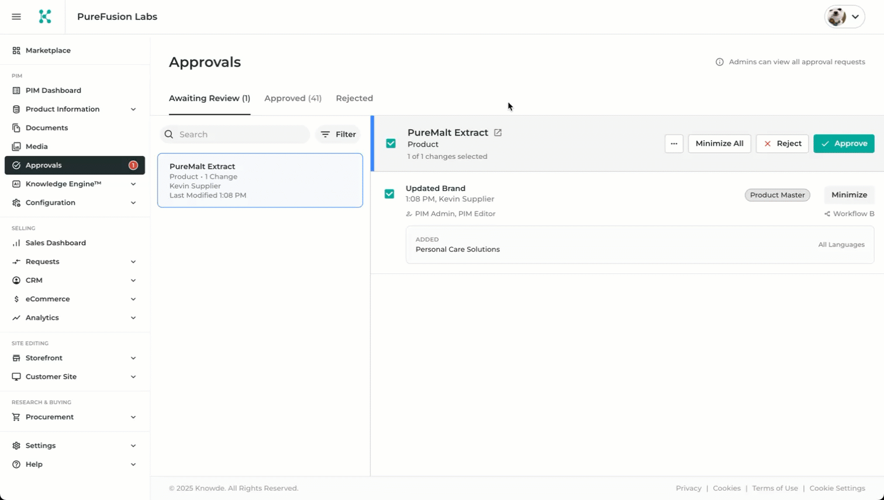Uncheck the PureMalt Extract product checkbox

[x=391, y=144]
